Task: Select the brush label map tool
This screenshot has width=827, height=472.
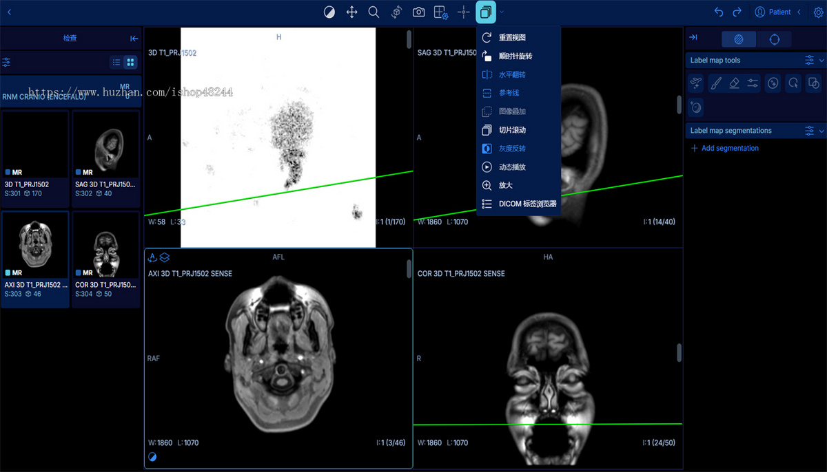Action: pos(715,83)
